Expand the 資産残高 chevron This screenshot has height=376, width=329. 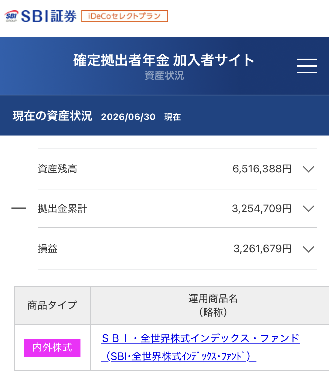coord(309,169)
